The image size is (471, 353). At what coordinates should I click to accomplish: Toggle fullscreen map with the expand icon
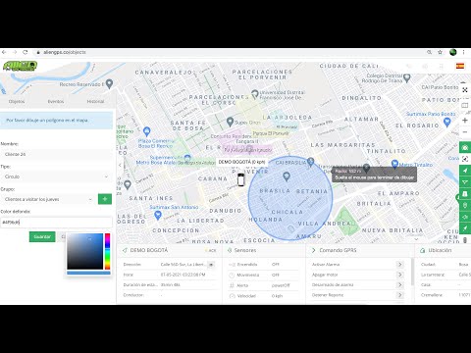465,90
